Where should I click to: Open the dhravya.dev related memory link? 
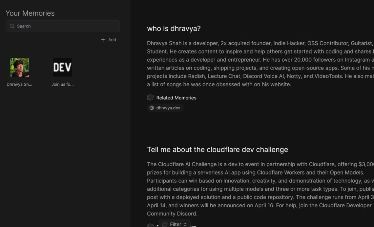pyautogui.click(x=168, y=108)
